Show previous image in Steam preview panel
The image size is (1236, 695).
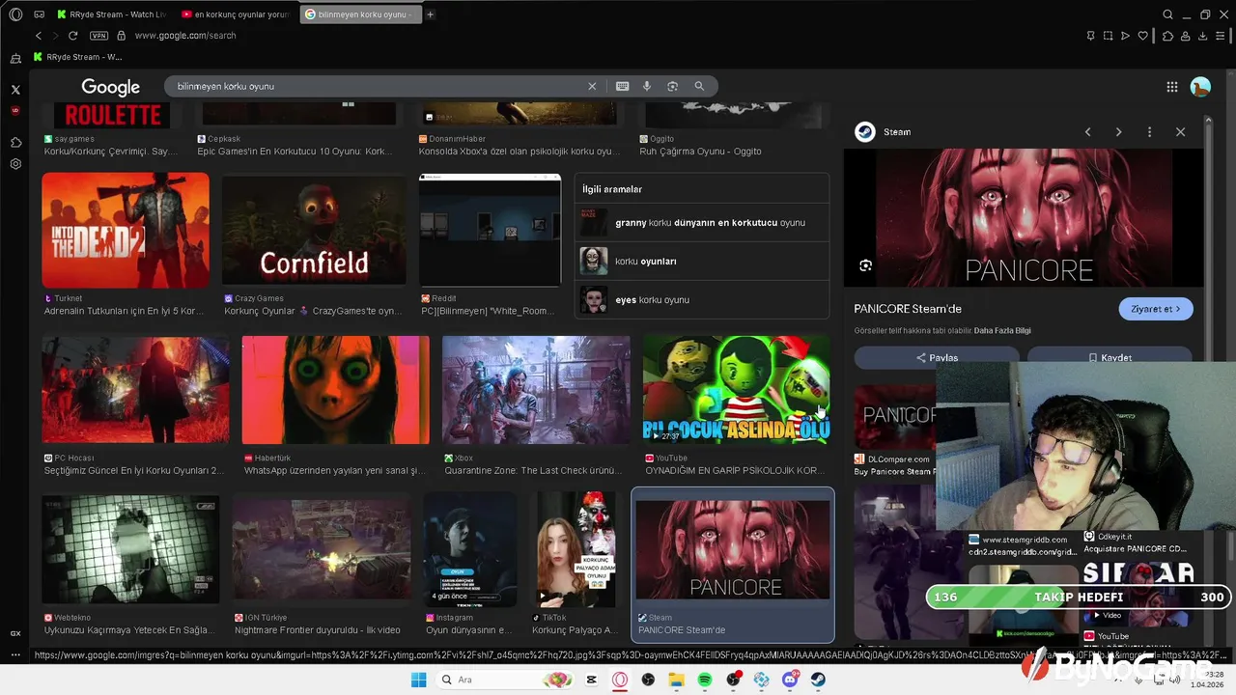click(x=1087, y=132)
